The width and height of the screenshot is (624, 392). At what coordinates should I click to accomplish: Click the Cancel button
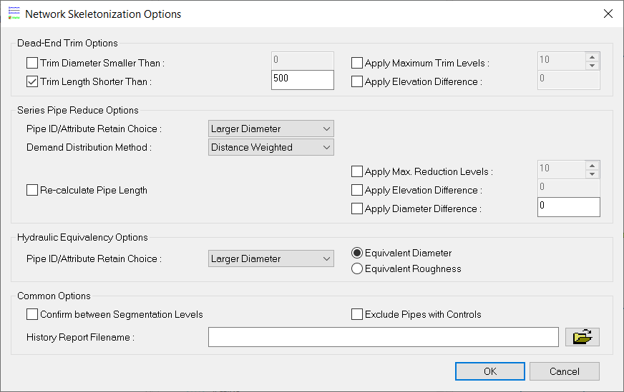click(564, 371)
